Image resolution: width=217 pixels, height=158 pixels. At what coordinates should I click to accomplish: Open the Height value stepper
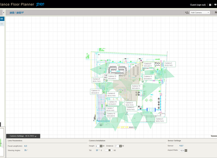click(x=101, y=146)
